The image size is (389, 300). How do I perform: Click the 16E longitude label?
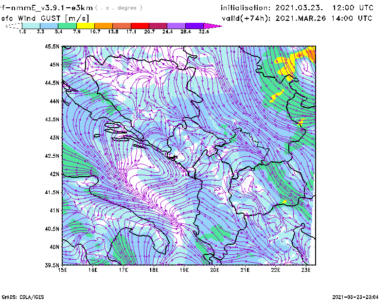tap(93, 270)
